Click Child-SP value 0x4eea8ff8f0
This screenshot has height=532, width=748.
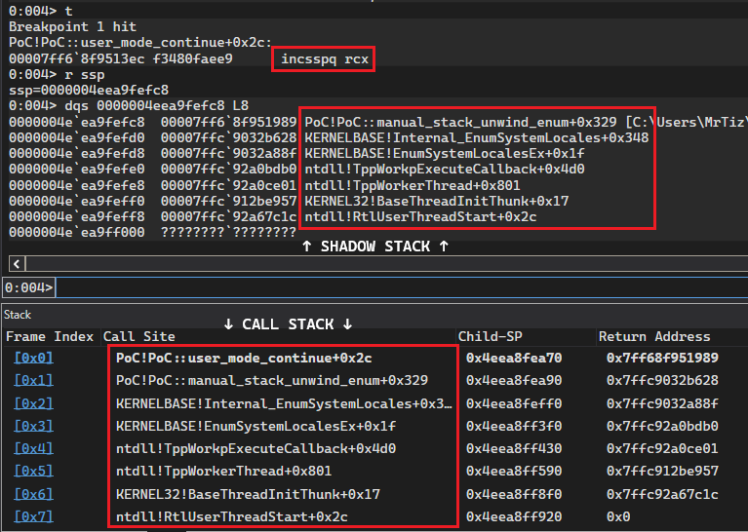click(x=514, y=494)
